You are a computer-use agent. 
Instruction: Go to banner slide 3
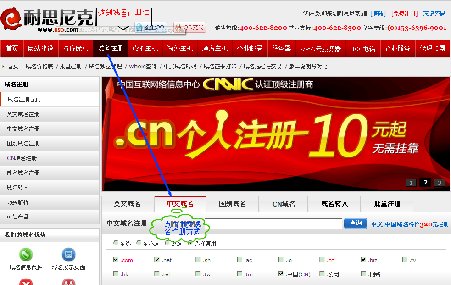point(439,183)
